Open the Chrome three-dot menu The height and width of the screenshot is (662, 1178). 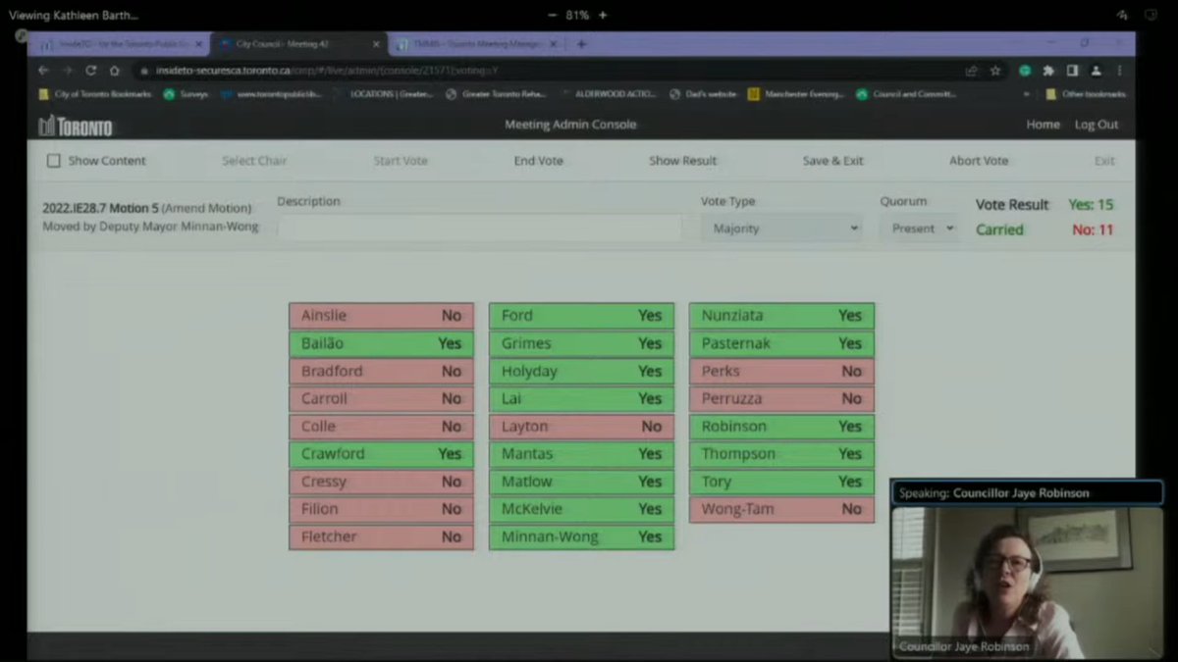click(1119, 71)
